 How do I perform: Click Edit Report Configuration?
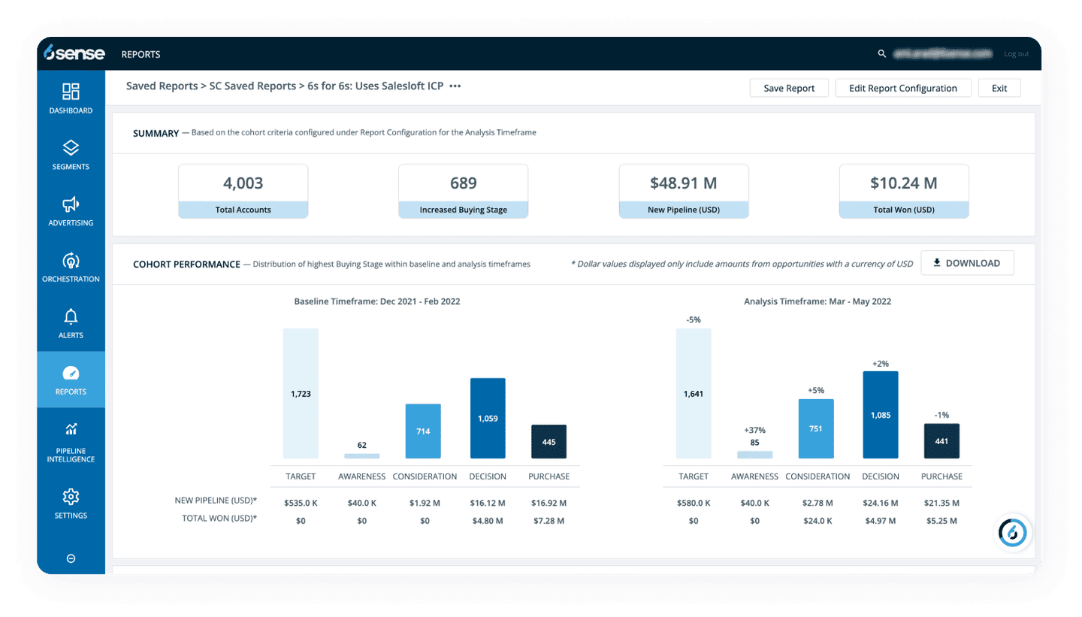pos(902,88)
